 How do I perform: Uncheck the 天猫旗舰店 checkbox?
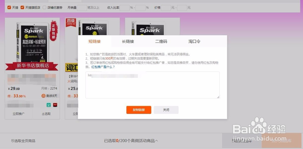[22, 8]
